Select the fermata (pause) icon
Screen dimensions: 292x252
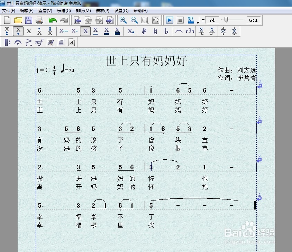tap(18, 42)
